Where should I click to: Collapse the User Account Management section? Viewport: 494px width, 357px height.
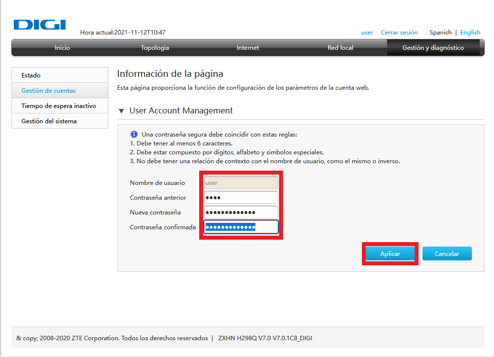click(121, 110)
